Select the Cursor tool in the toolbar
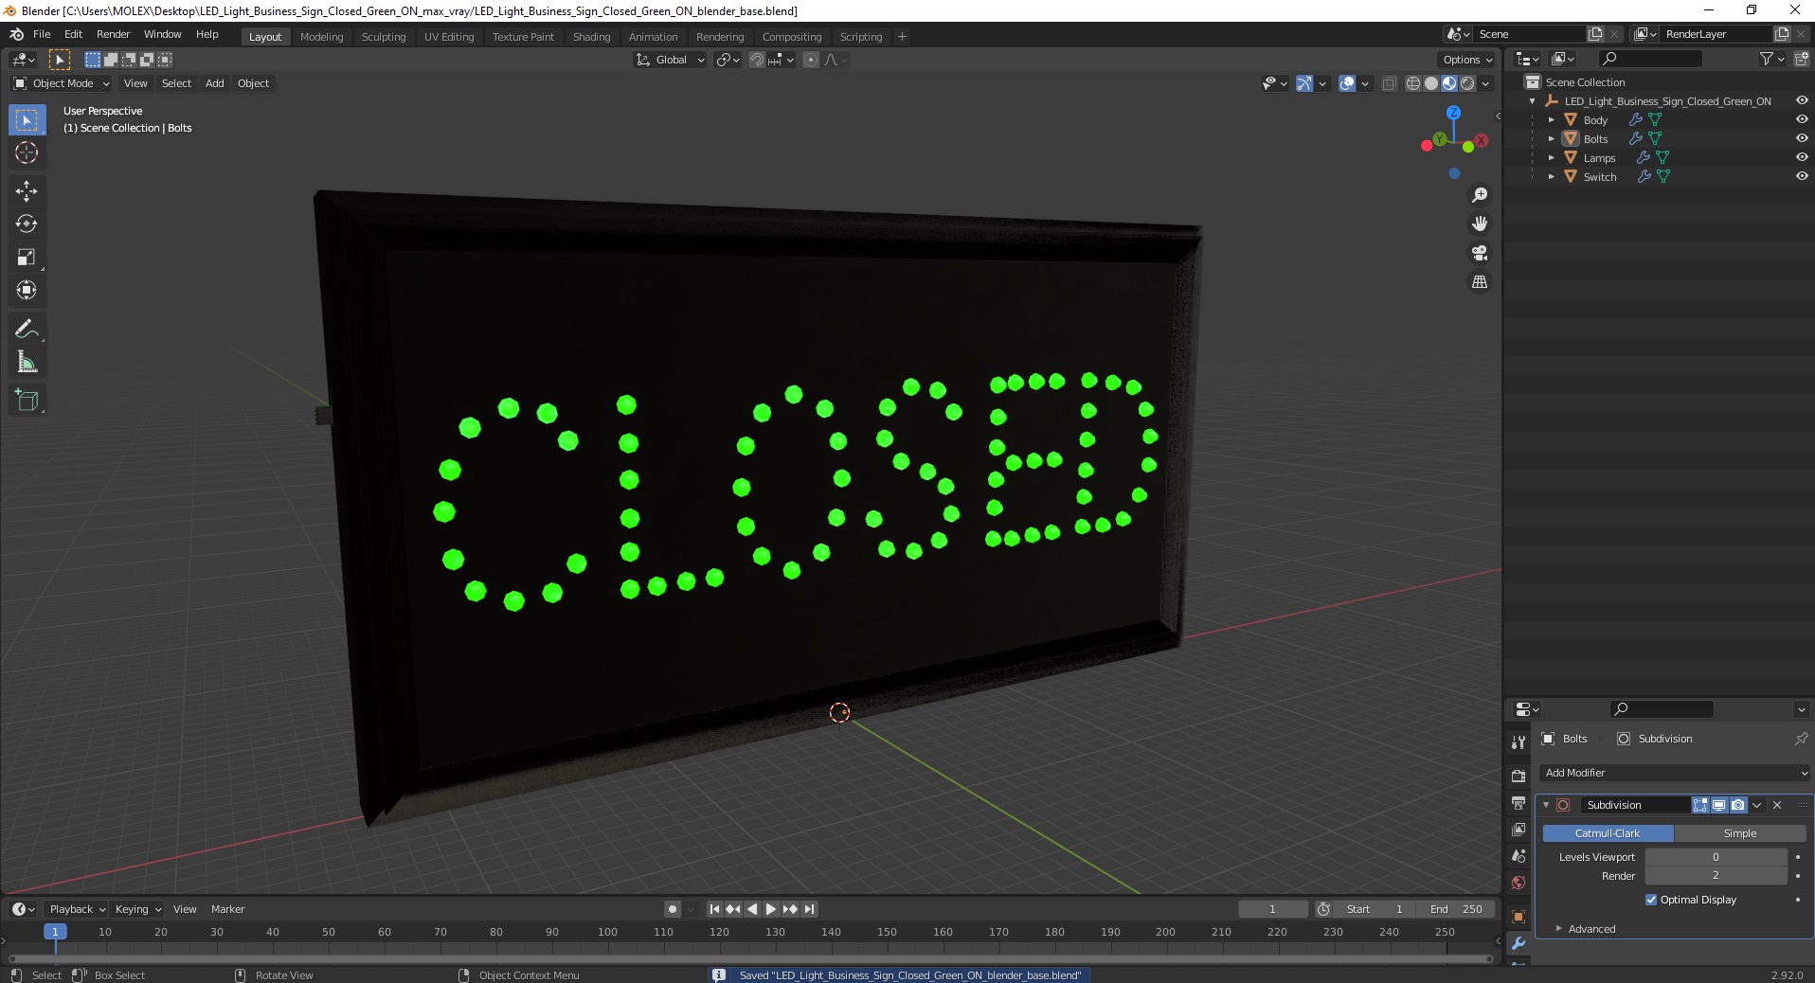This screenshot has height=983, width=1815. tap(27, 152)
